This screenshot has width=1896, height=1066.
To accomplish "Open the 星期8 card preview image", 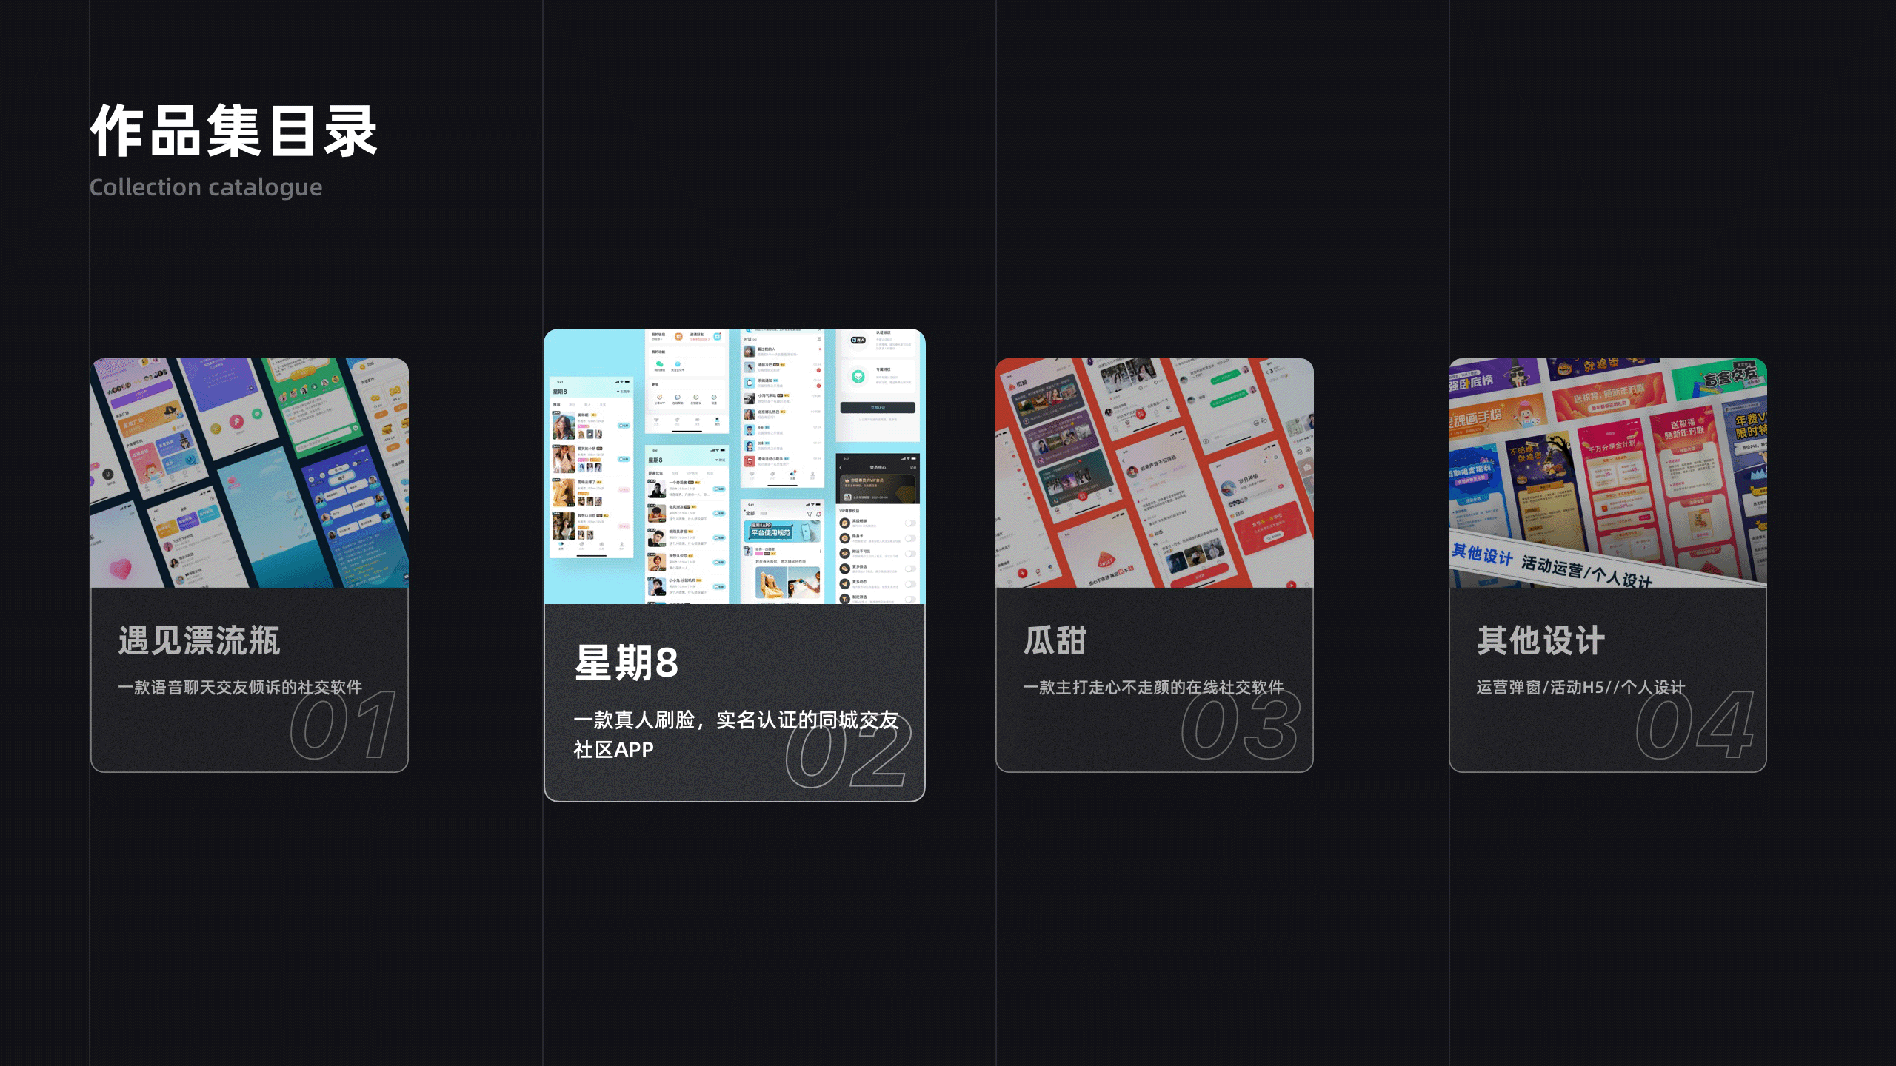I will [x=735, y=466].
